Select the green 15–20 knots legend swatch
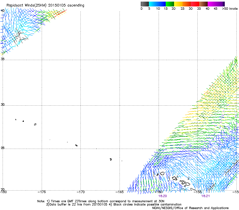Screen dimensions: 239x210 [170, 4]
